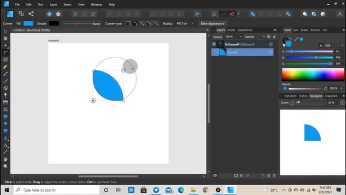The width and height of the screenshot is (346, 195).
Task: Open the account profile icon
Action: pos(340,14)
